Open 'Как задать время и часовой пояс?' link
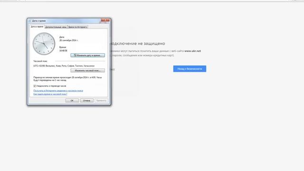 pyautogui.click(x=50, y=94)
